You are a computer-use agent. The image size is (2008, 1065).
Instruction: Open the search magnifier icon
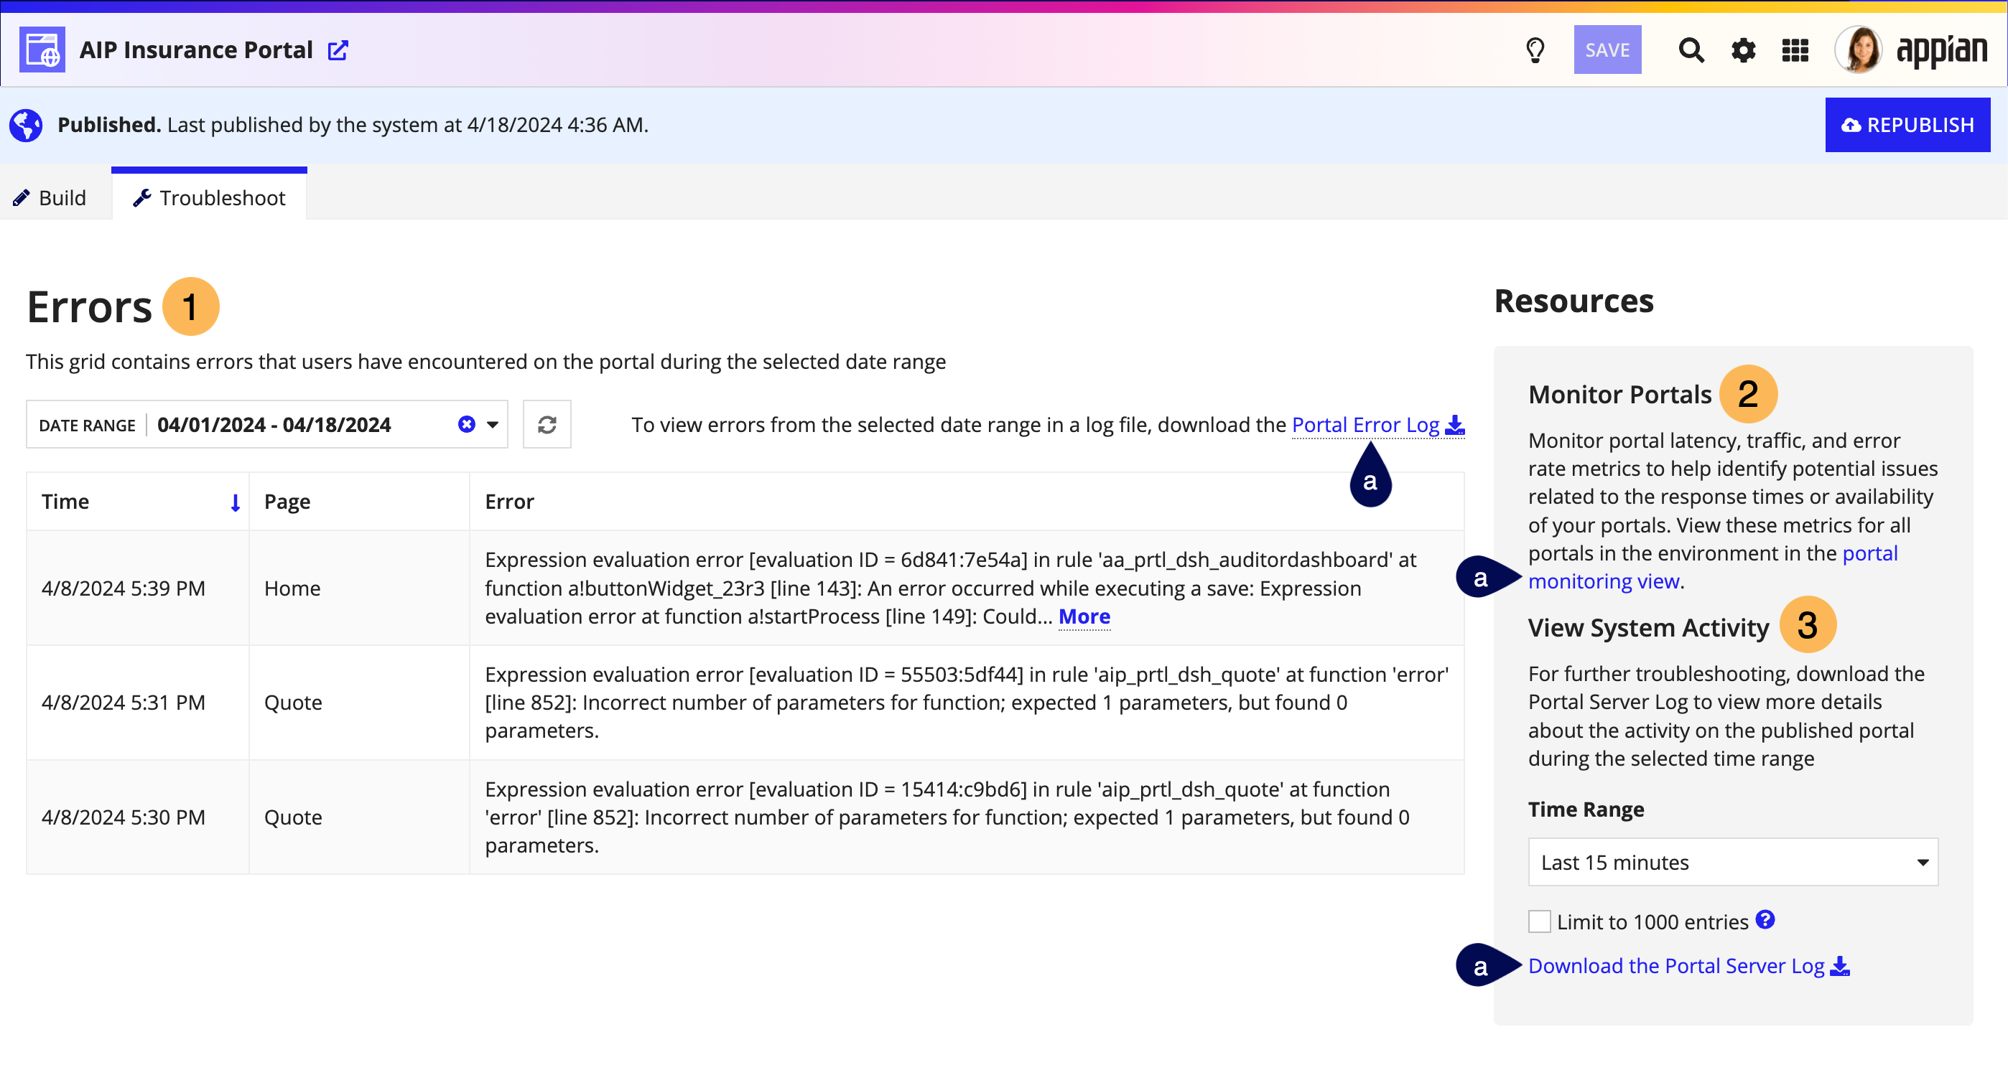click(1691, 51)
